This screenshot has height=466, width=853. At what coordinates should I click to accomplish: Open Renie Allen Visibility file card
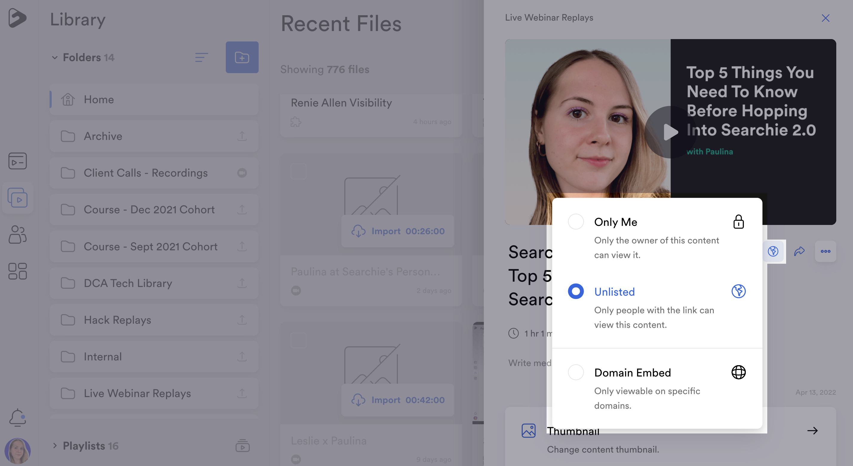point(371,115)
